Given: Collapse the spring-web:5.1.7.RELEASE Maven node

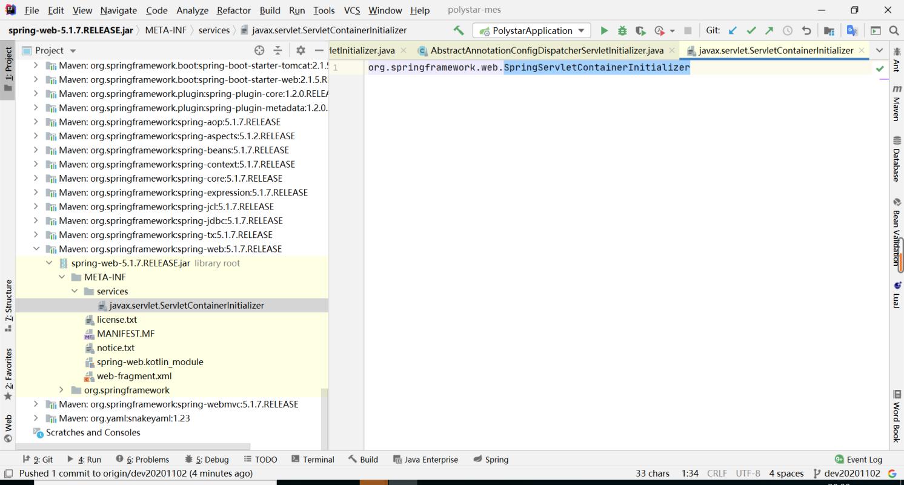Looking at the screenshot, I should pos(37,249).
